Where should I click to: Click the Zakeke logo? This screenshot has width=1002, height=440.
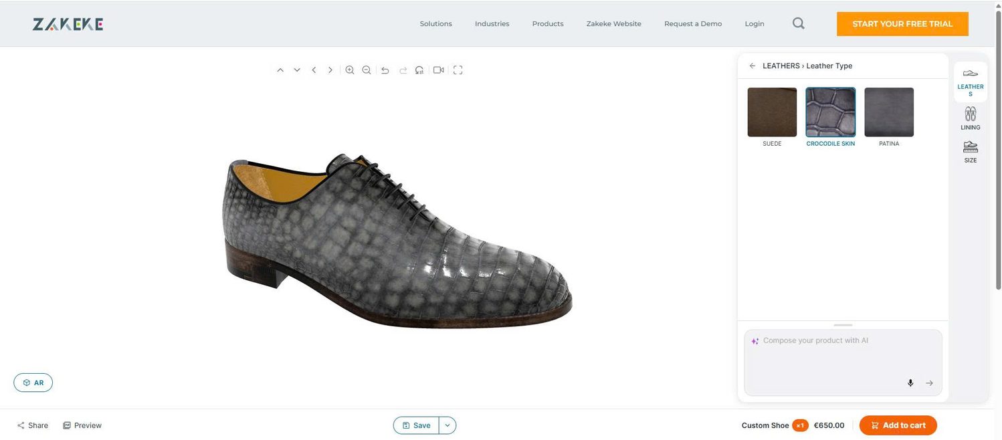[68, 24]
